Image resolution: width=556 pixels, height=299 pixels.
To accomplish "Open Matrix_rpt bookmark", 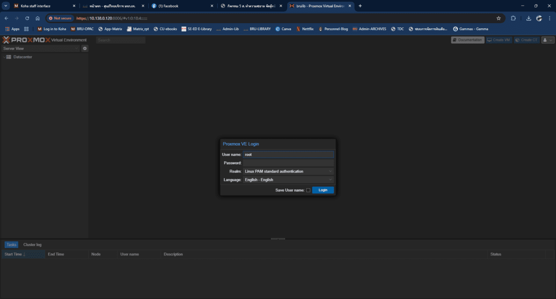I will [138, 29].
